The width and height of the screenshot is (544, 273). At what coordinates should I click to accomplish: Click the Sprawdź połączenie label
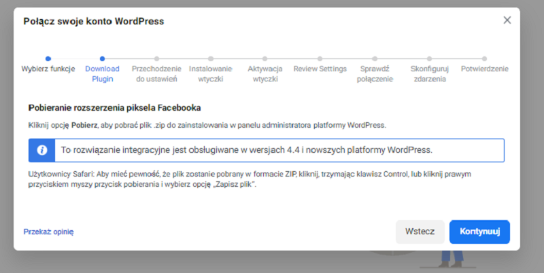coord(375,74)
